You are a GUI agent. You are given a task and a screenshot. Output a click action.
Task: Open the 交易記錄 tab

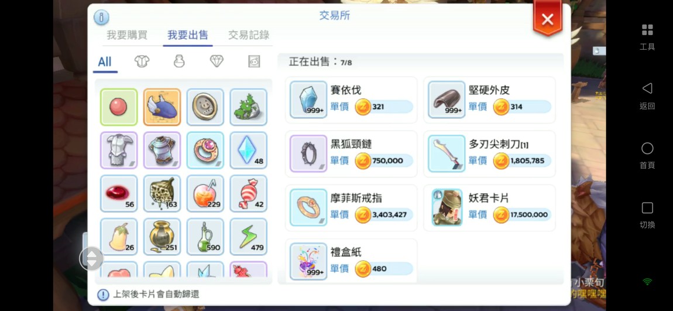(249, 35)
